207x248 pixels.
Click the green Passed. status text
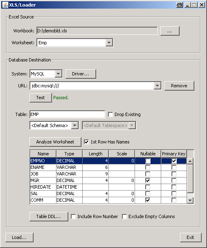point(61,98)
